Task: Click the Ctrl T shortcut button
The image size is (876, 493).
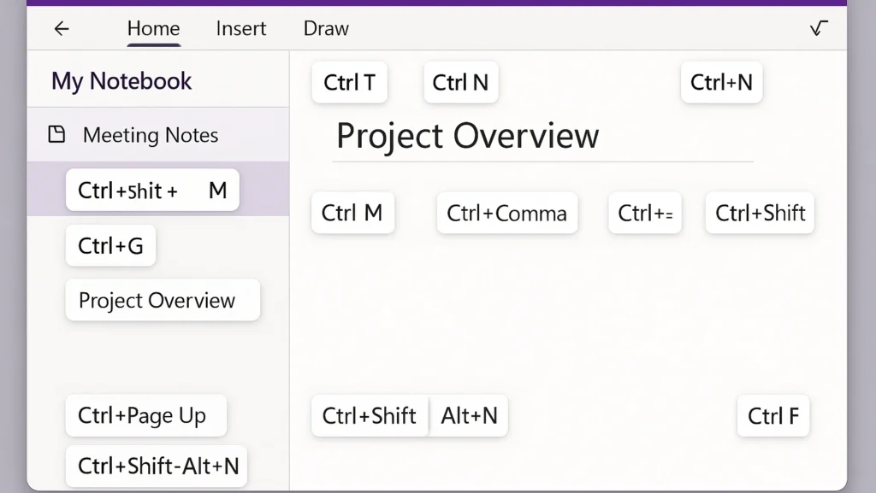Action: (349, 82)
